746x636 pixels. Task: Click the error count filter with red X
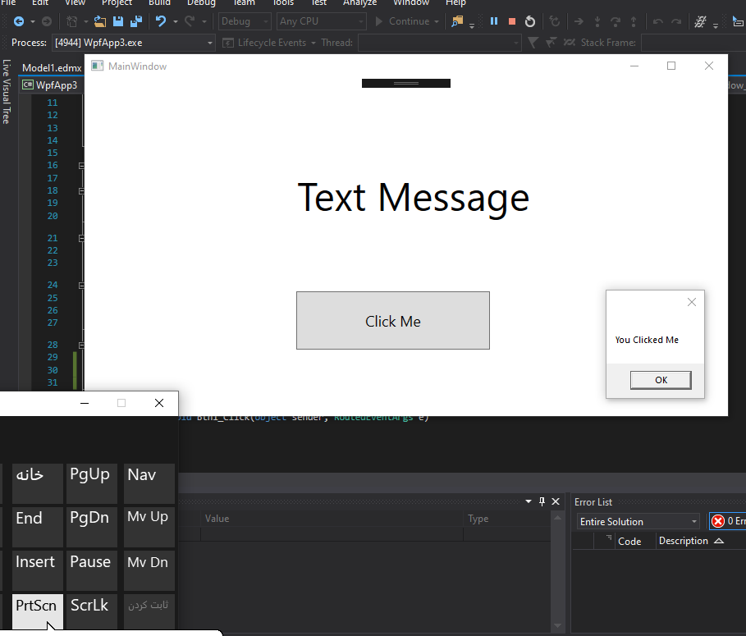coord(729,521)
